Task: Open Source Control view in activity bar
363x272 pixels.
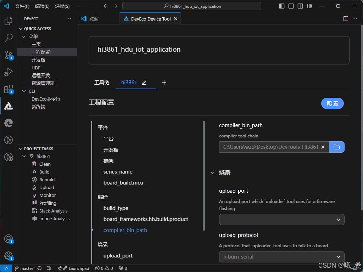Action: pyautogui.click(x=9, y=55)
